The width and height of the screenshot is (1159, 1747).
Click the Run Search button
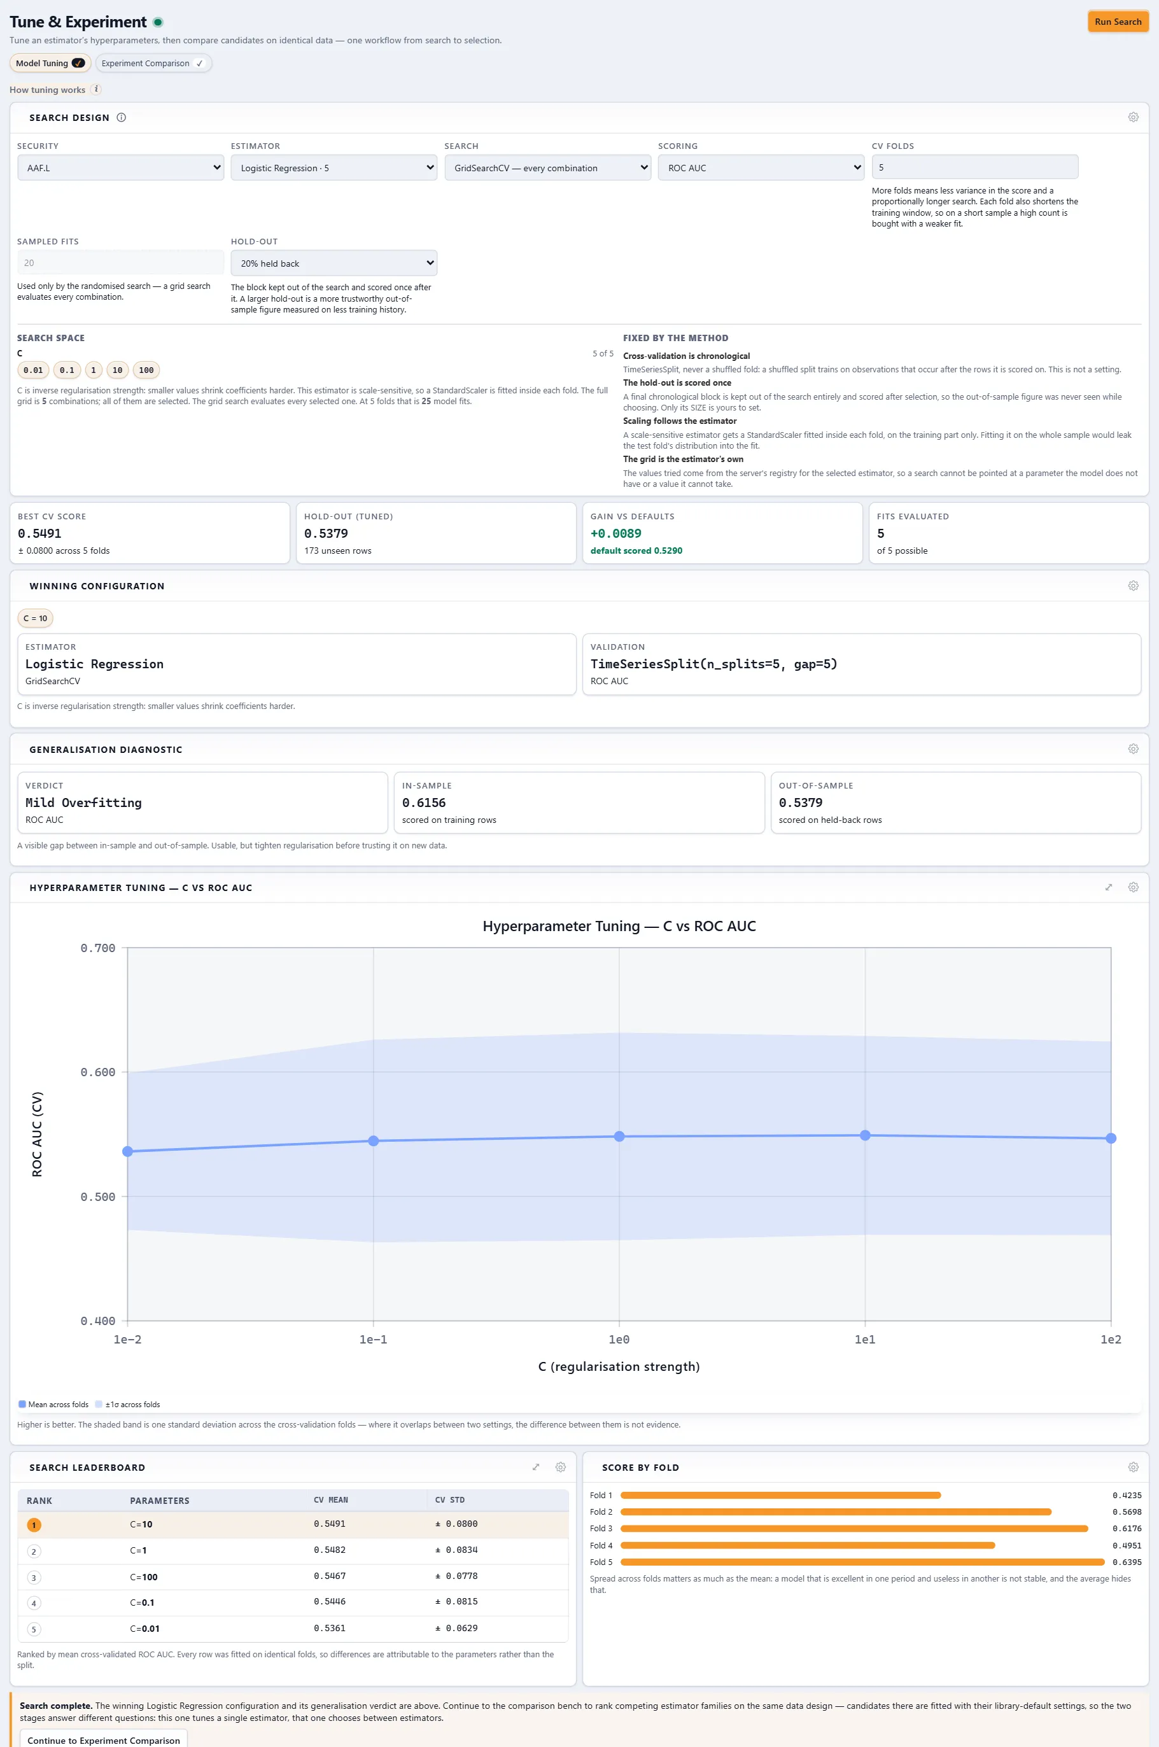[1118, 22]
